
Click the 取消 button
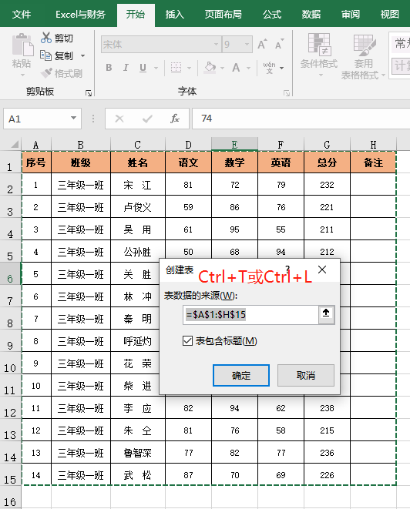(x=306, y=375)
